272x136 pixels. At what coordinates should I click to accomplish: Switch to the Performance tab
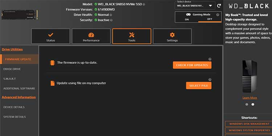[x=91, y=36]
